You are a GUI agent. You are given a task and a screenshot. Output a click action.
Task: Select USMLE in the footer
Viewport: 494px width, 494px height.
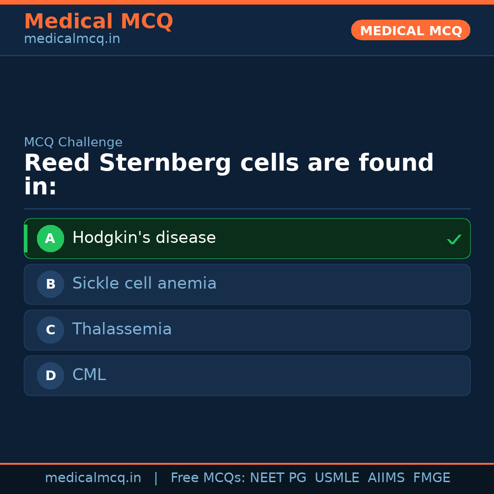[337, 478]
